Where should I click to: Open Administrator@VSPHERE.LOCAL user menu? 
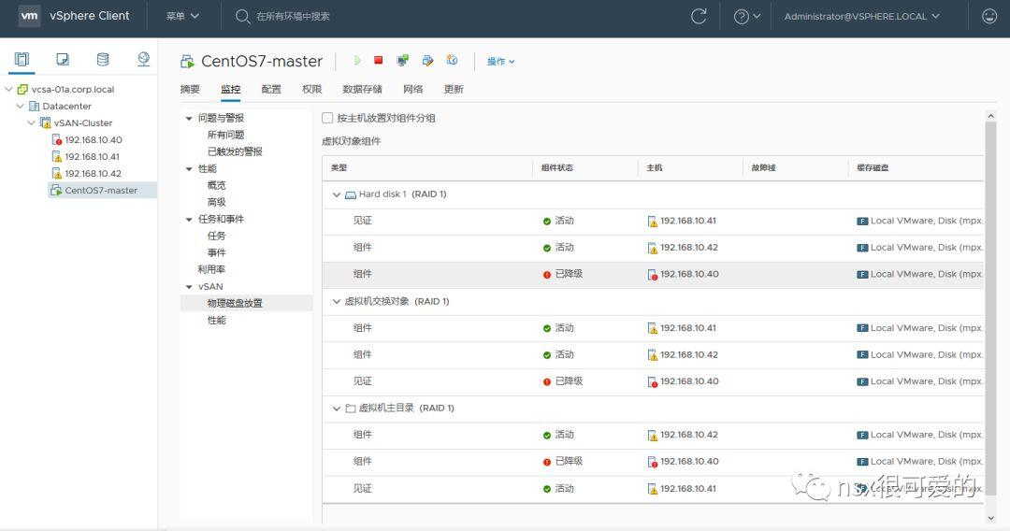(x=862, y=16)
